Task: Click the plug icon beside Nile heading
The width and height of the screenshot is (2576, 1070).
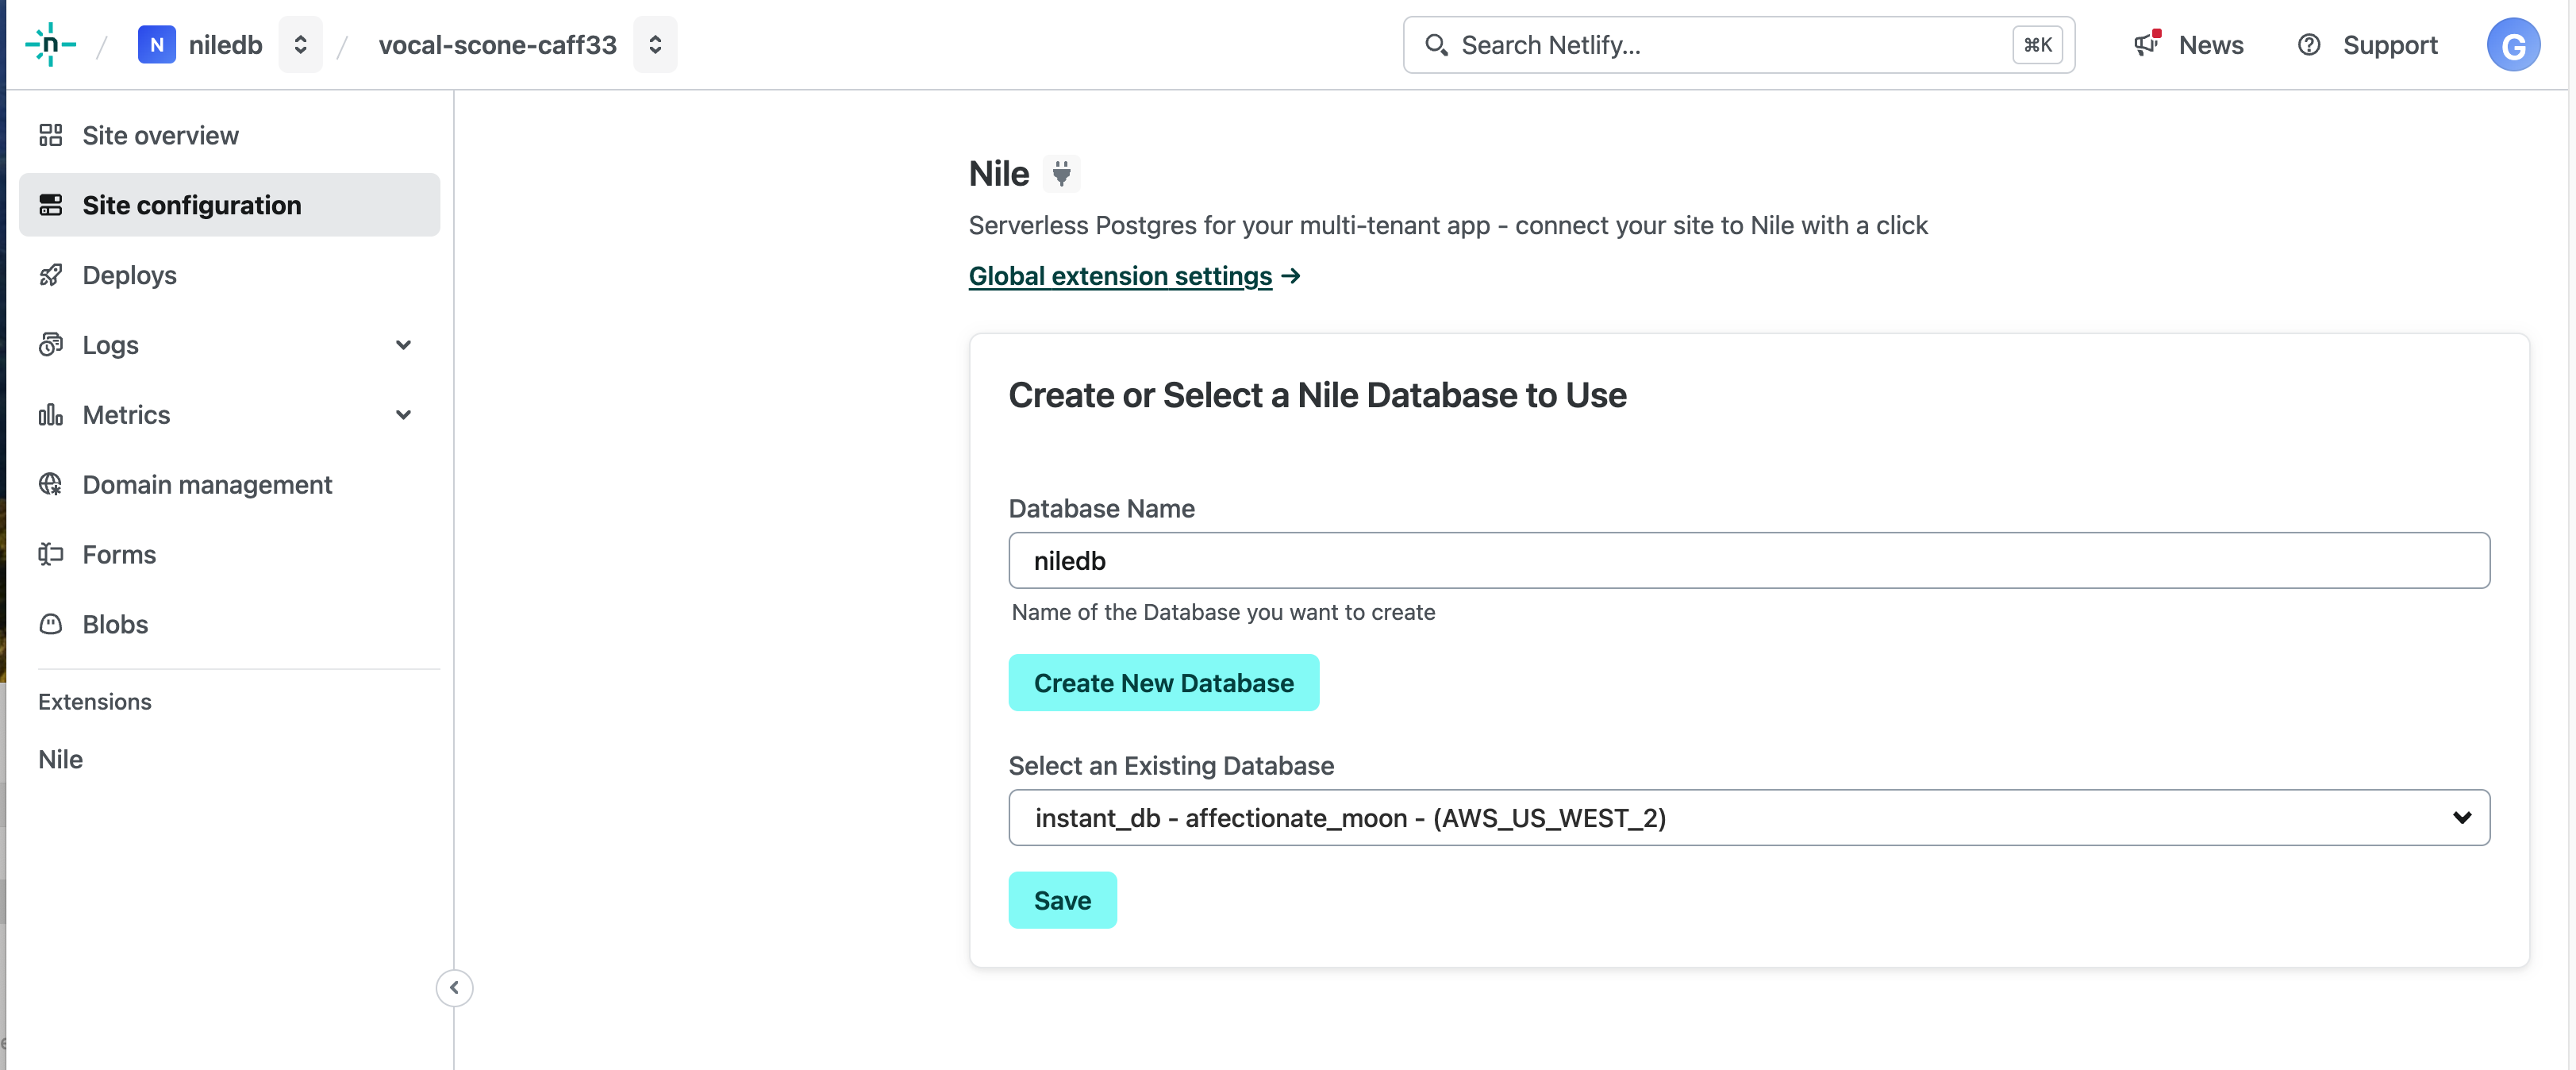Action: (1061, 173)
